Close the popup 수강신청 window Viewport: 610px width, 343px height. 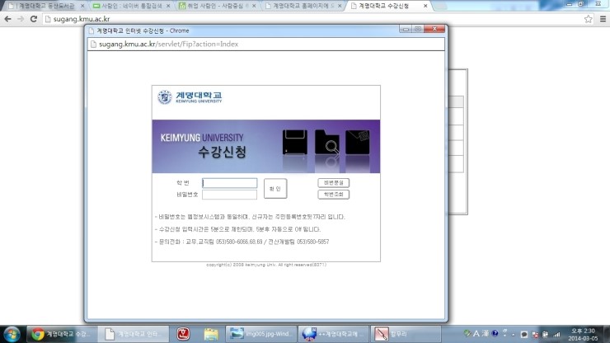434,29
